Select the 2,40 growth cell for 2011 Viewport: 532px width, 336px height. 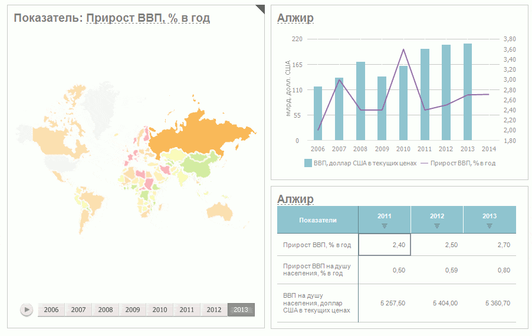tap(385, 244)
